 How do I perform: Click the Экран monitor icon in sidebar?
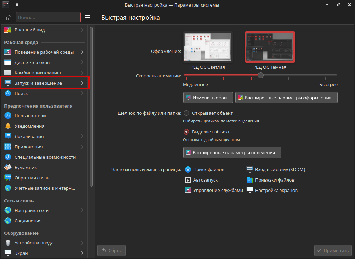[8, 253]
